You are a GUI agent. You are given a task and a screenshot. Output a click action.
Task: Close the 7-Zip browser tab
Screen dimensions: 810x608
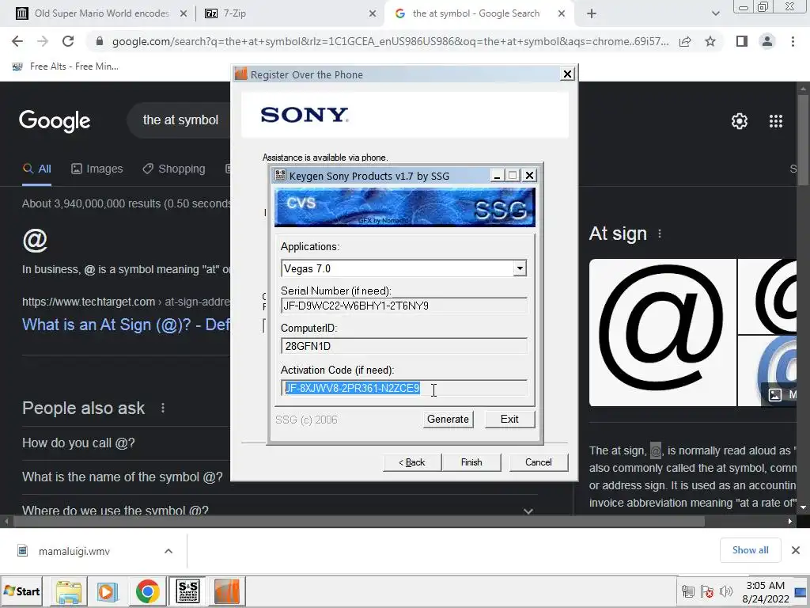(x=373, y=13)
